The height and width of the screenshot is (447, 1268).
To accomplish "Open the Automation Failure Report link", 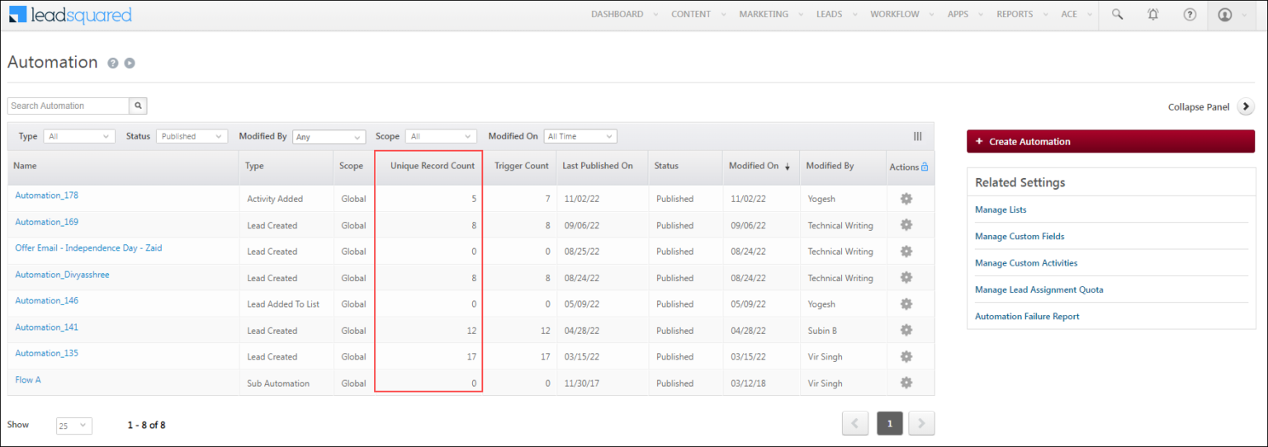I will pyautogui.click(x=1027, y=317).
